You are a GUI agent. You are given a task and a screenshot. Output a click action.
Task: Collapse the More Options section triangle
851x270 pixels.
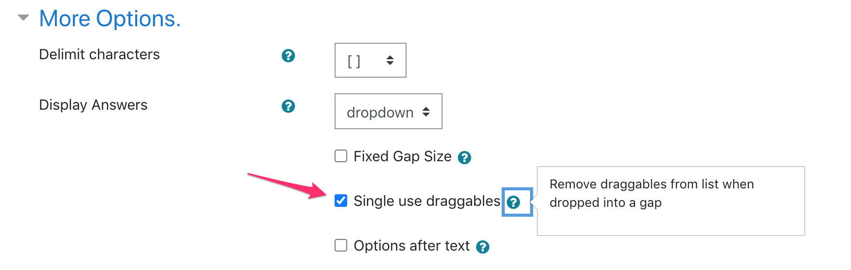[23, 18]
